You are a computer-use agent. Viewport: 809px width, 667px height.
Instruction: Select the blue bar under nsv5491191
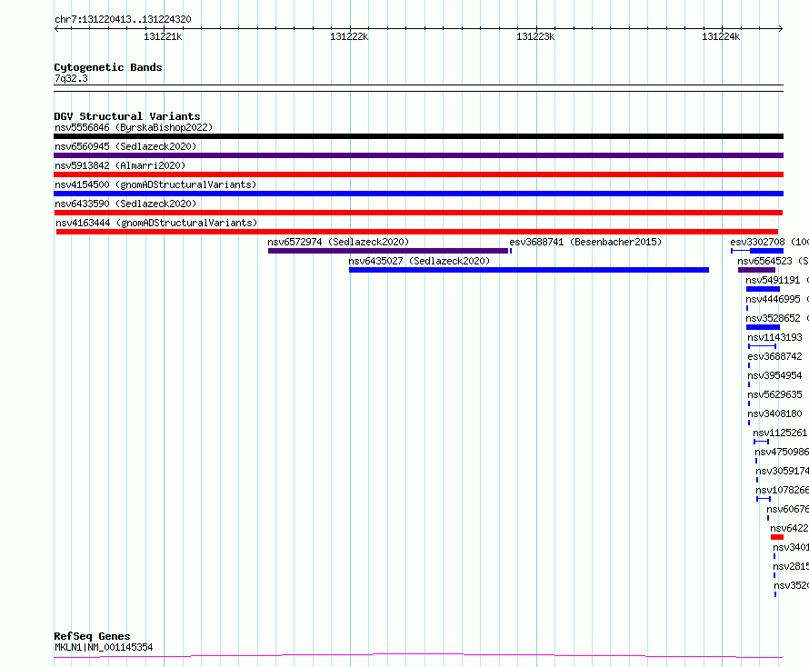point(763,289)
